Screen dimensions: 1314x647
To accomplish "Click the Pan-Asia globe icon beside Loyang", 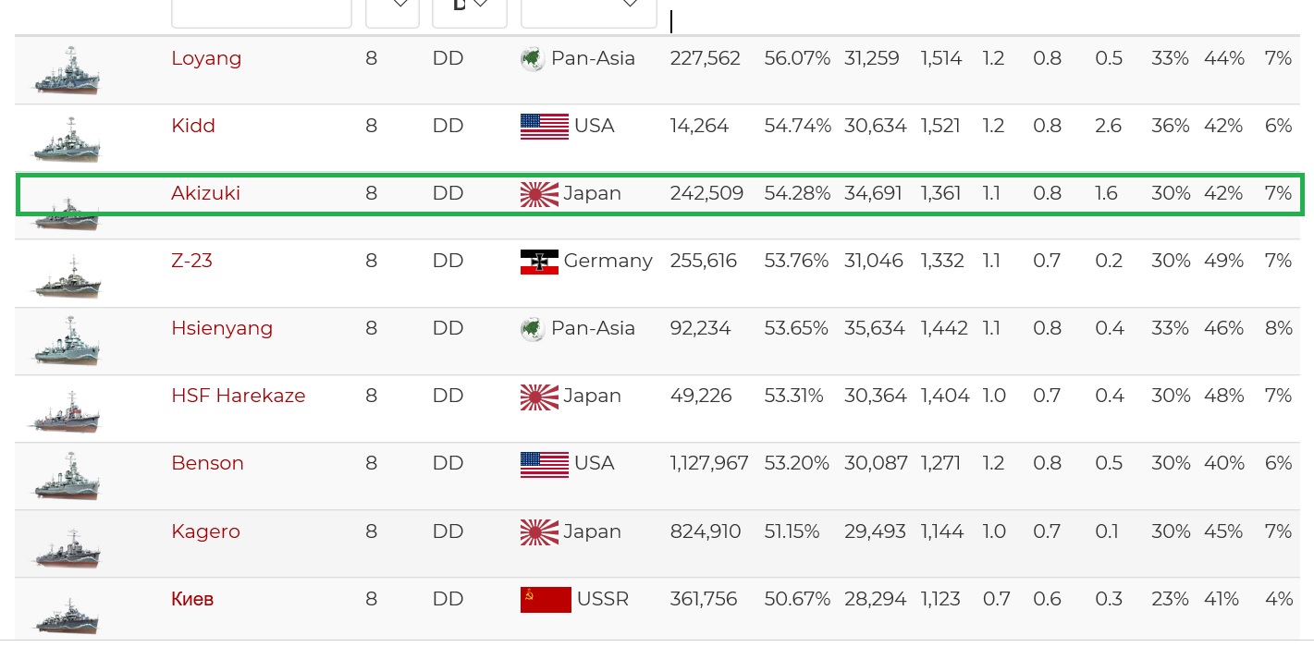I will (x=532, y=59).
